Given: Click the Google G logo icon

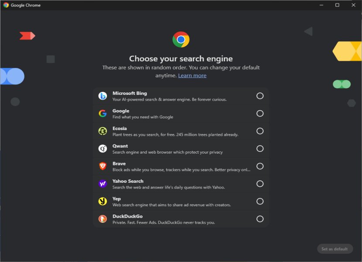Looking at the screenshot, I should [x=102, y=113].
